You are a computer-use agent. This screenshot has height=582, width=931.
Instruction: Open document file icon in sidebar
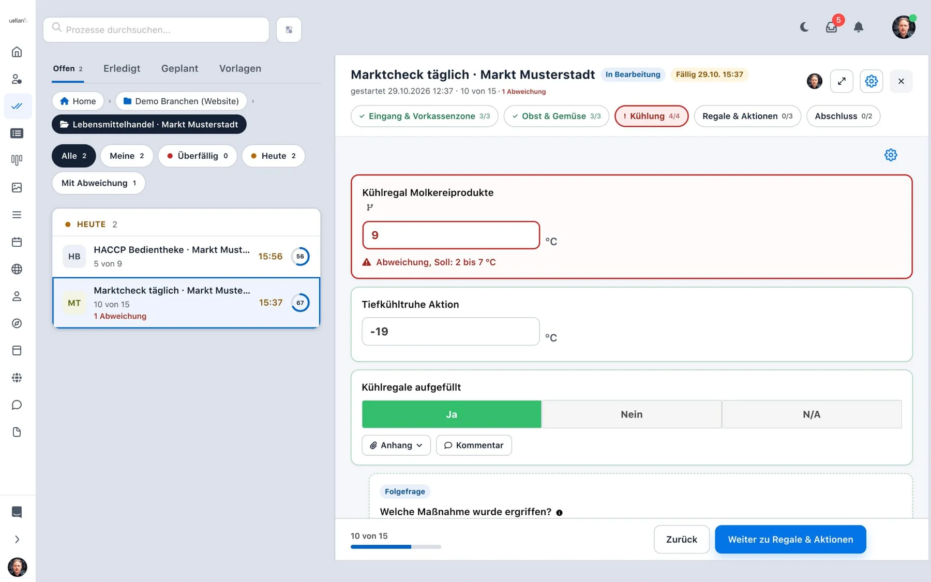[x=17, y=432]
